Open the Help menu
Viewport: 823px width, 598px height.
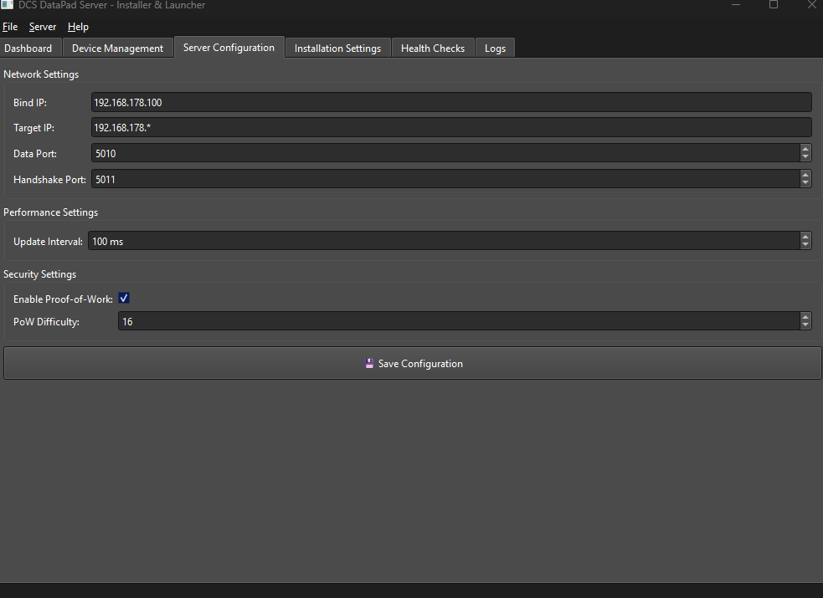pyautogui.click(x=78, y=27)
